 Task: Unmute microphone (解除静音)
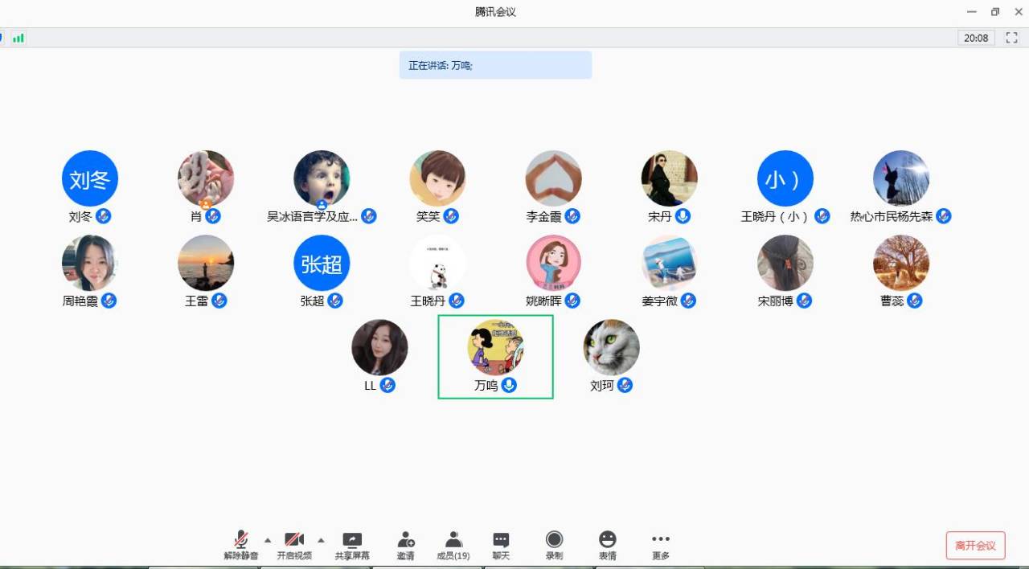(241, 540)
